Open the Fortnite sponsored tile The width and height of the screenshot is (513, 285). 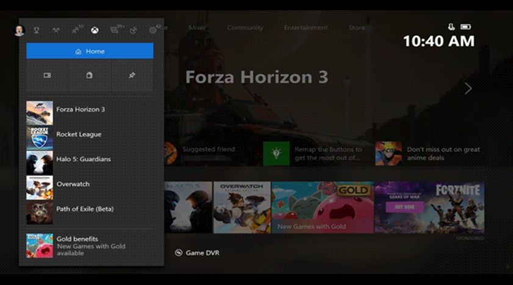click(429, 207)
